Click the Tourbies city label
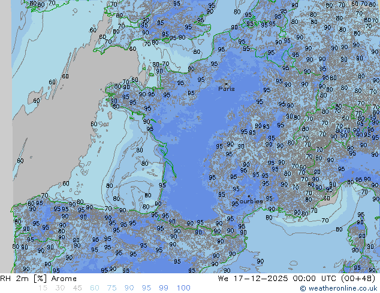 [x=249, y=201]
